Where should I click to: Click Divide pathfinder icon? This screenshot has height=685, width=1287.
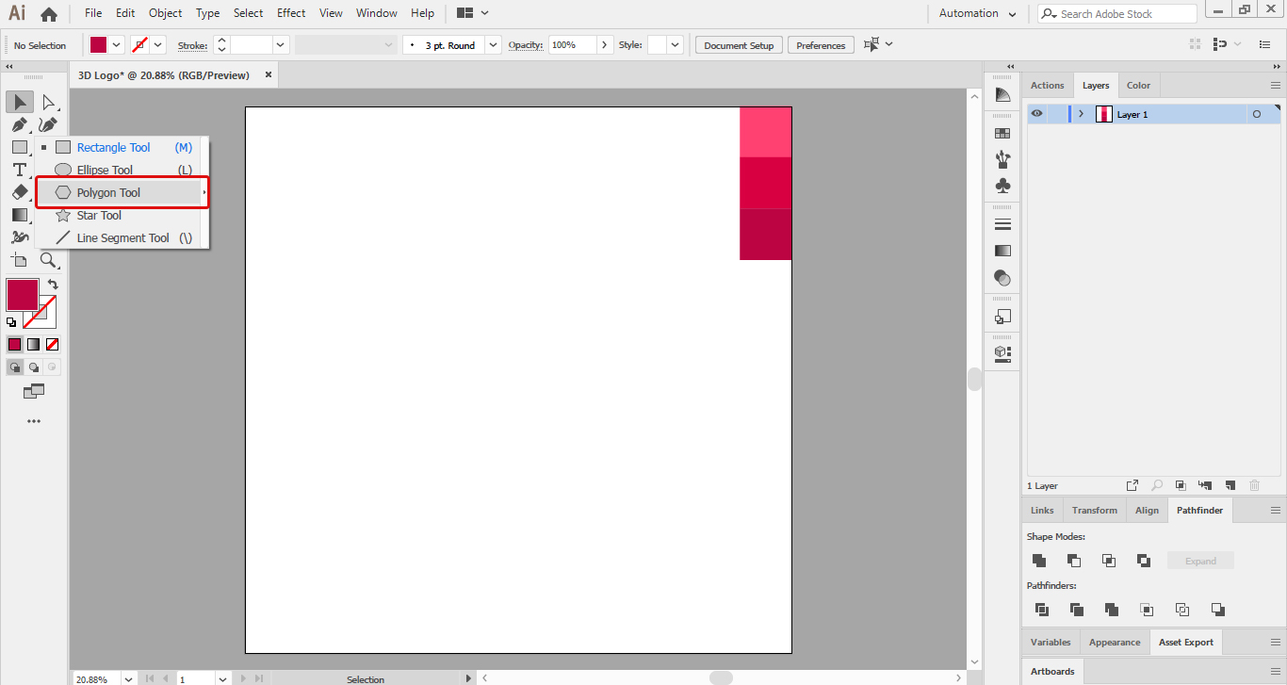[1042, 610]
